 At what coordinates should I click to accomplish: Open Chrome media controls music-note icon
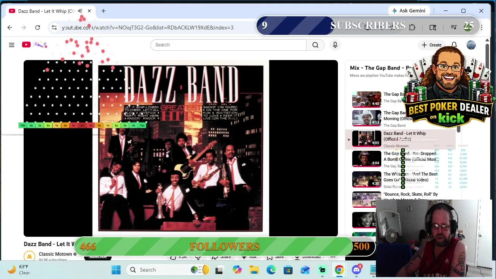coord(454,28)
